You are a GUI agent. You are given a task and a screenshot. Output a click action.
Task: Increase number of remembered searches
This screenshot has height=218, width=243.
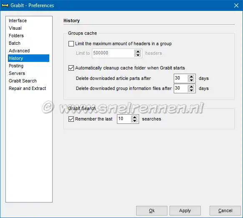135,117
